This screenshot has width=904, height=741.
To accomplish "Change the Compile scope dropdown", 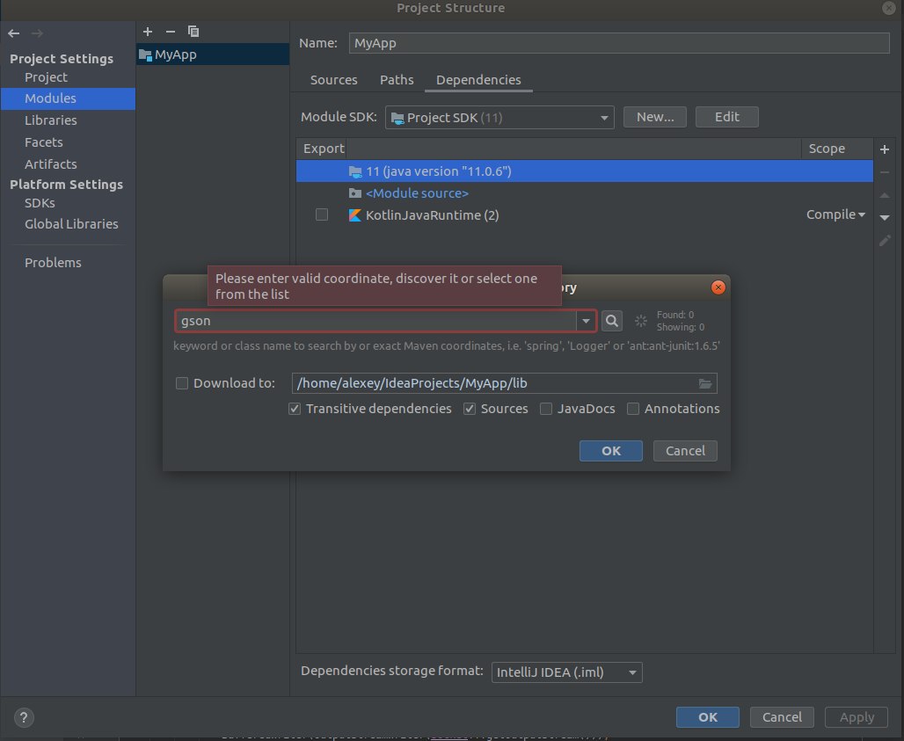I will (835, 215).
